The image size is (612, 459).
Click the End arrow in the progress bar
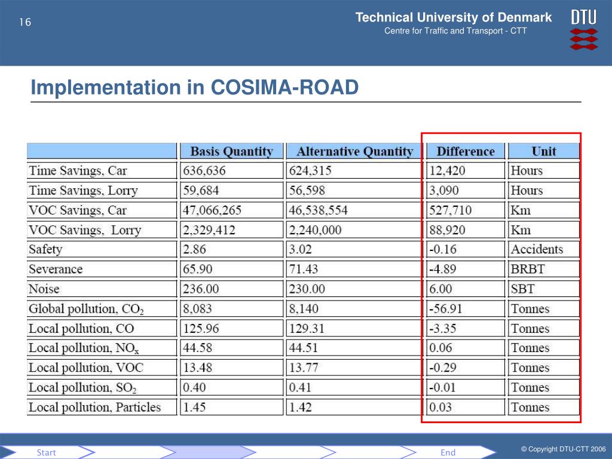448,452
